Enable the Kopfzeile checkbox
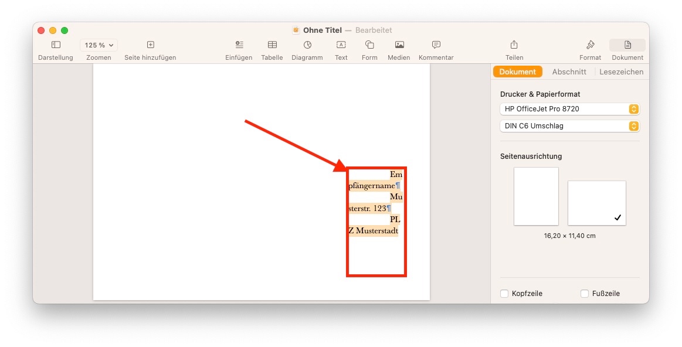The width and height of the screenshot is (682, 347). 504,294
